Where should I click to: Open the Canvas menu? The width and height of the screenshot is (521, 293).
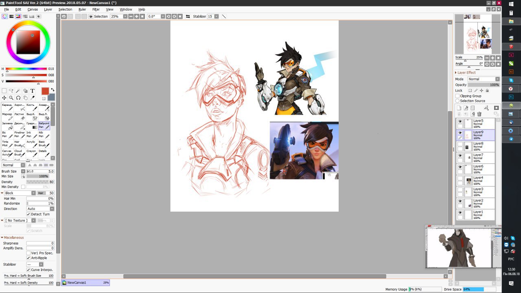coord(33,9)
